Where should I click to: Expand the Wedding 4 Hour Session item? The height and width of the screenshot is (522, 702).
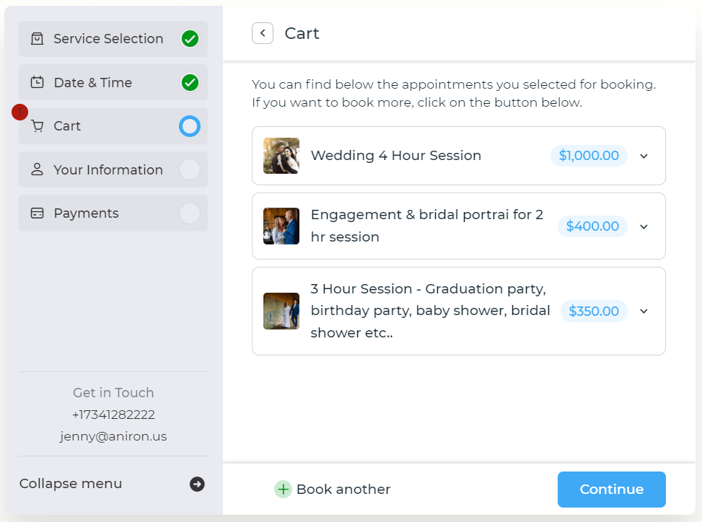point(644,156)
